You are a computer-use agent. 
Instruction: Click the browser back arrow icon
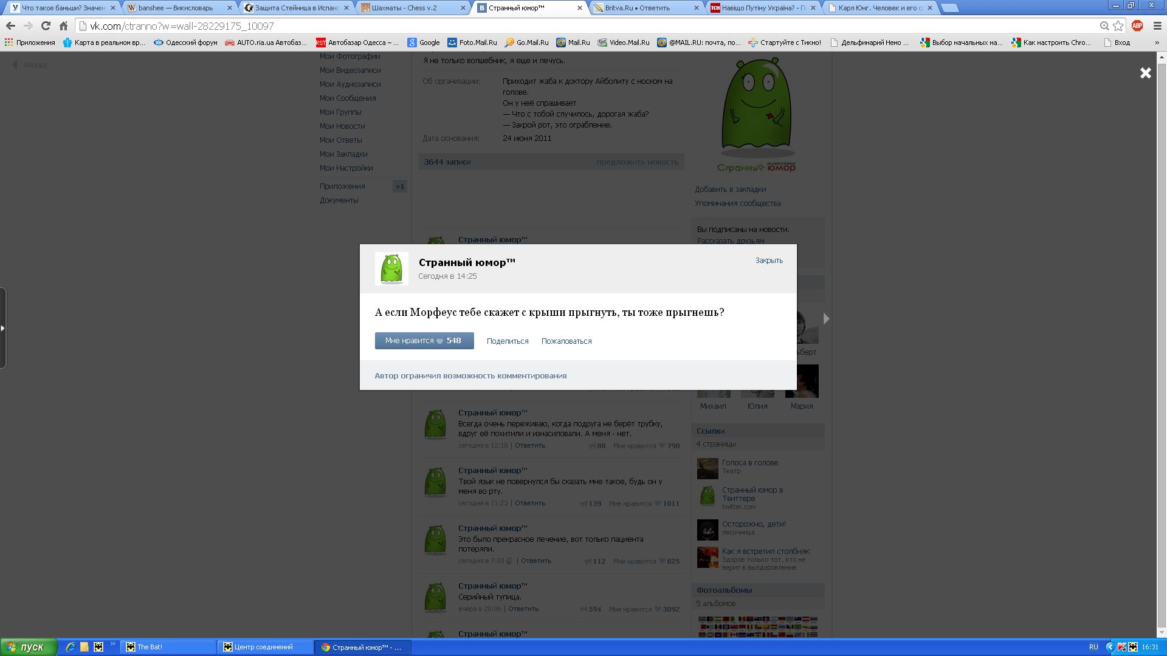pos(10,26)
